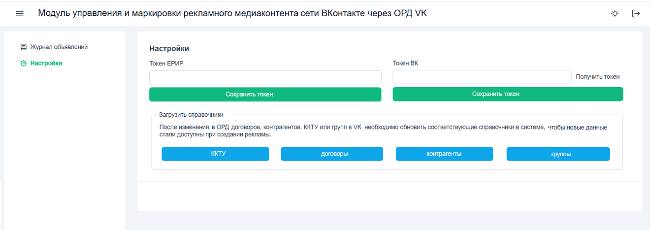This screenshot has width=650, height=230.
Task: Click the page title in the header
Action: click(x=232, y=13)
